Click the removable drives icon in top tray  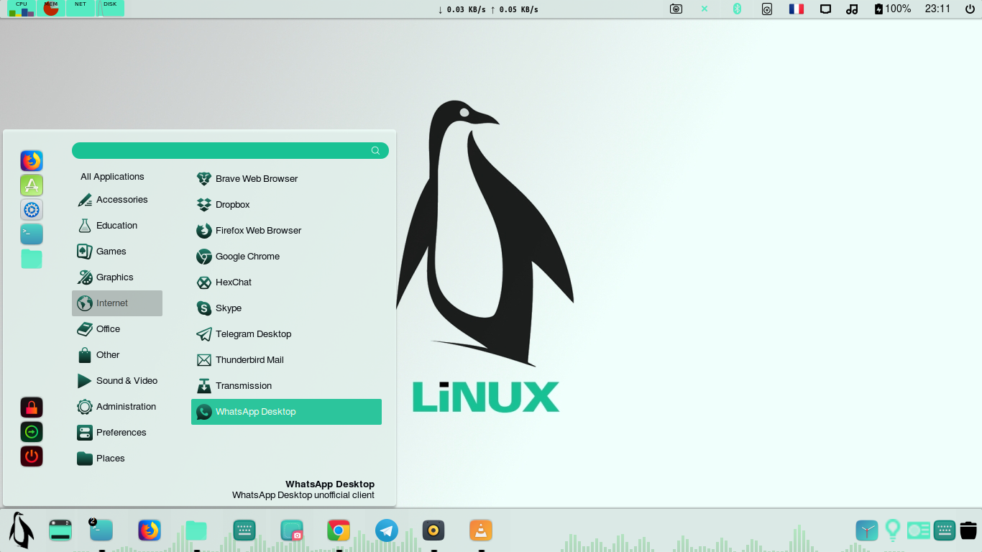click(x=767, y=9)
